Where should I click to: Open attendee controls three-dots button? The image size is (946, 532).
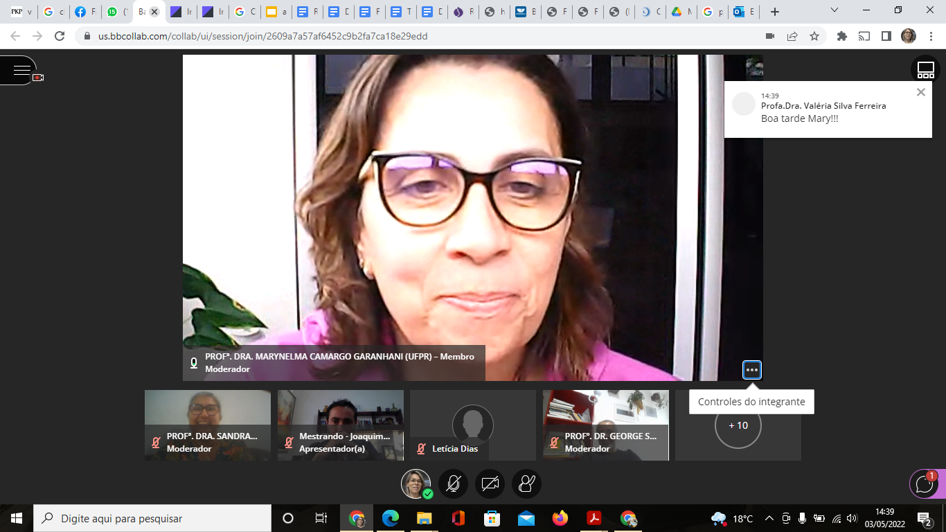pyautogui.click(x=752, y=370)
